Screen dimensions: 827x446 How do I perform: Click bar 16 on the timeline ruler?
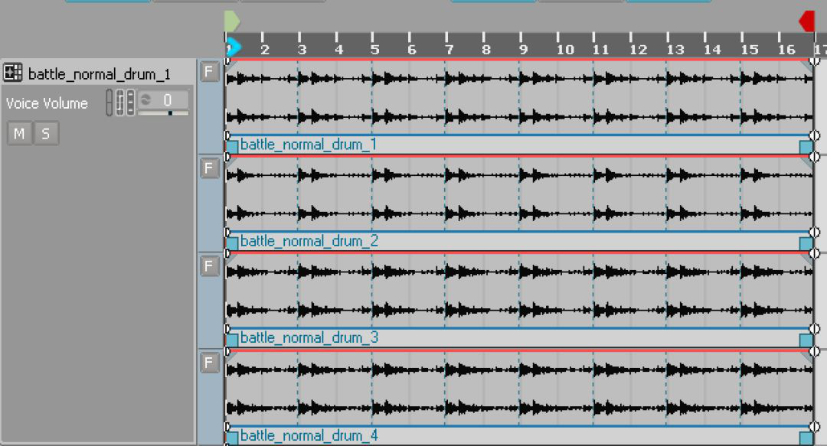point(786,50)
